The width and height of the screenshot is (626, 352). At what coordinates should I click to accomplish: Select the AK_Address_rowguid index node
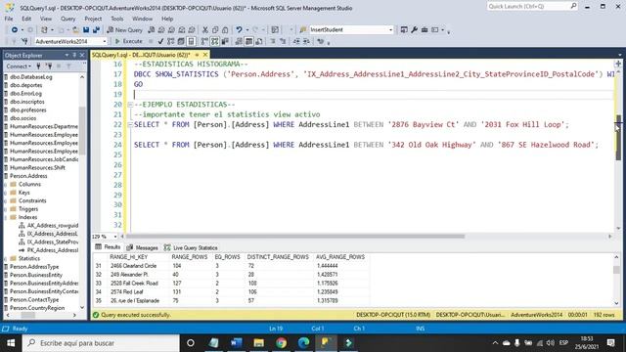pyautogui.click(x=53, y=226)
